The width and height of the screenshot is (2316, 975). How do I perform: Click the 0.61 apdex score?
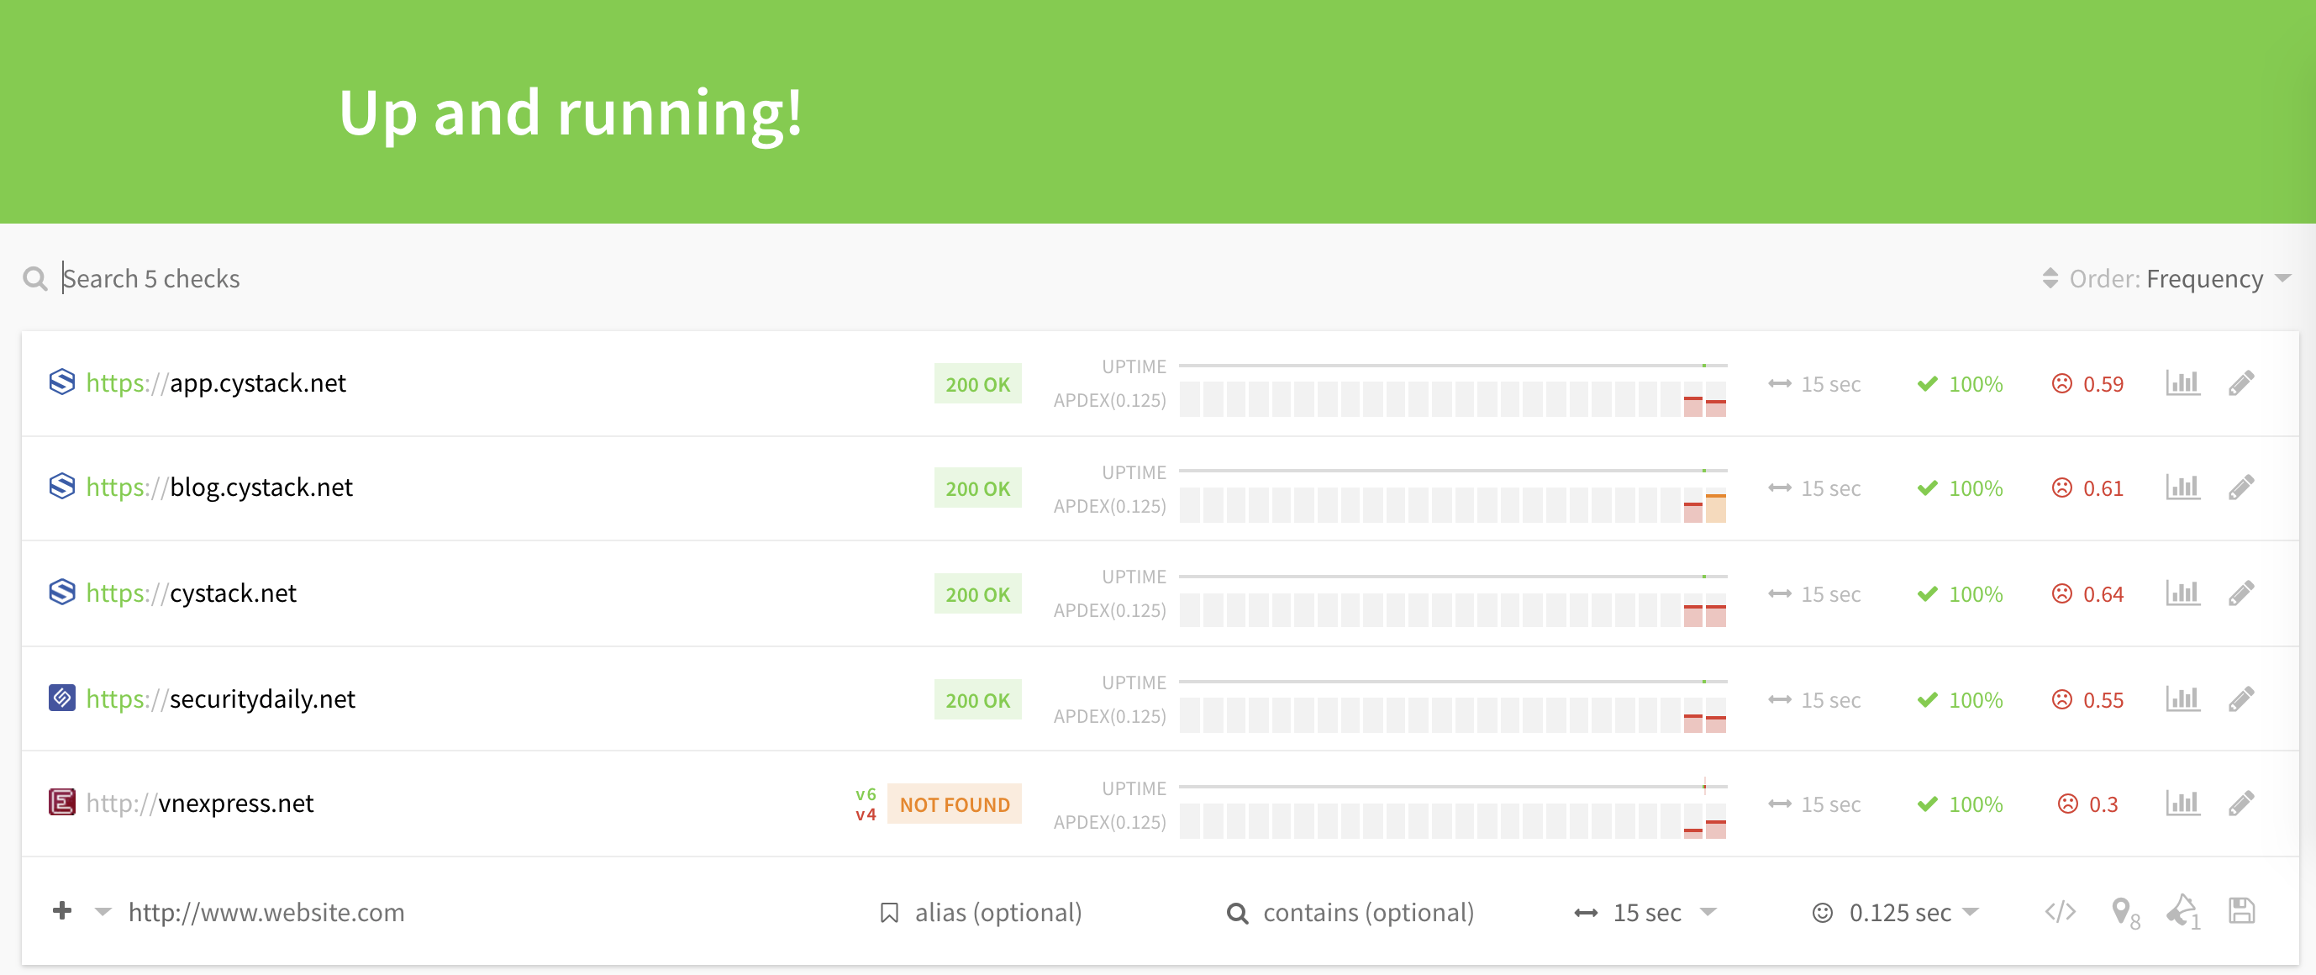pyautogui.click(x=2103, y=488)
